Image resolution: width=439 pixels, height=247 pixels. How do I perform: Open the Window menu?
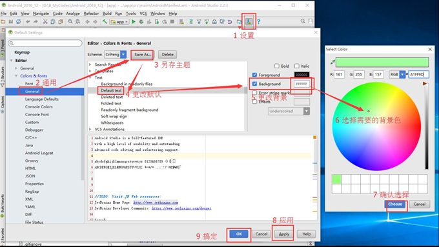pos(158,14)
